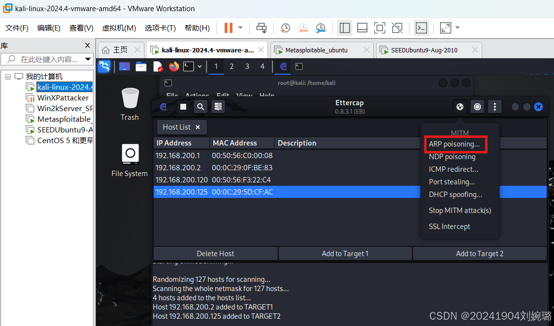
Task: Open the file manager icon in Kali panel
Action: 141,66
